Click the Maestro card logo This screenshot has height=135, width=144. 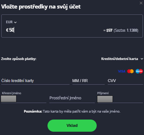[139, 71]
